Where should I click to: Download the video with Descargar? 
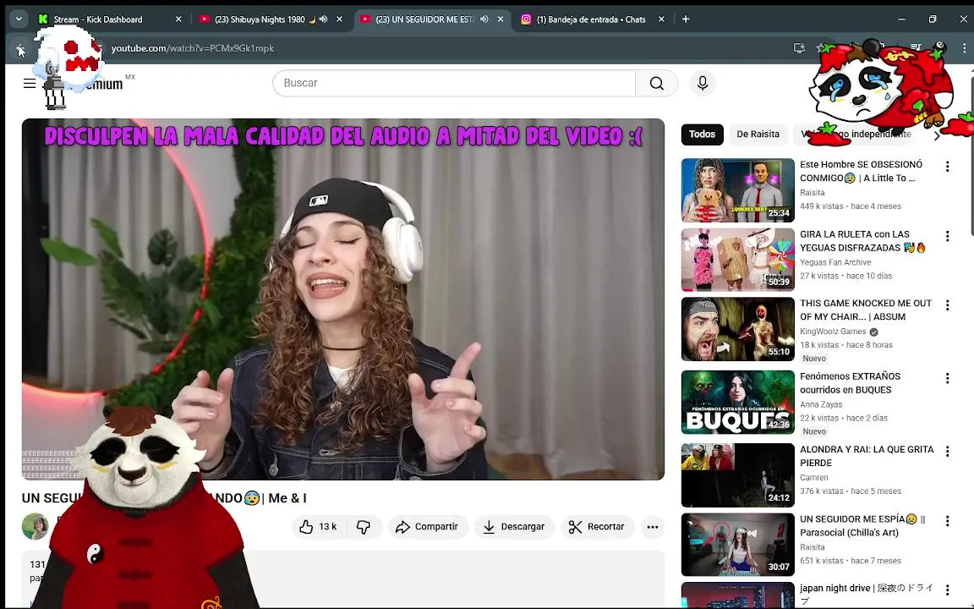click(x=514, y=527)
